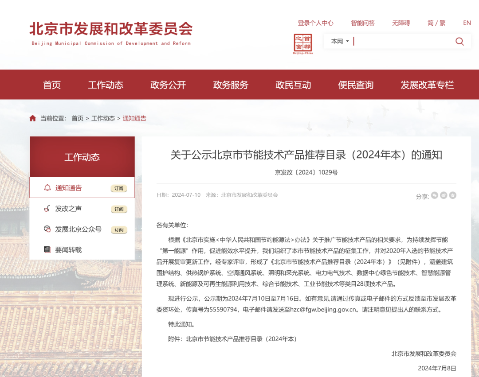Open the 本网 search scope dropdown
479x377 pixels.
[x=339, y=41]
